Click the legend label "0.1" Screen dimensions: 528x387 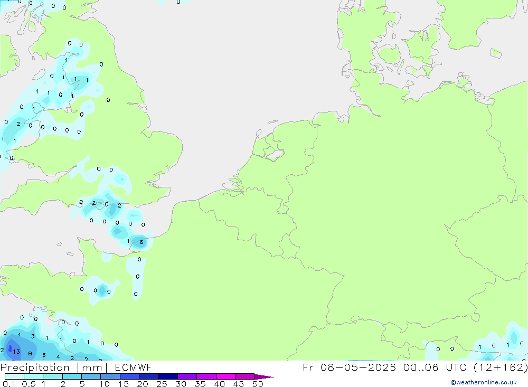click(9, 384)
